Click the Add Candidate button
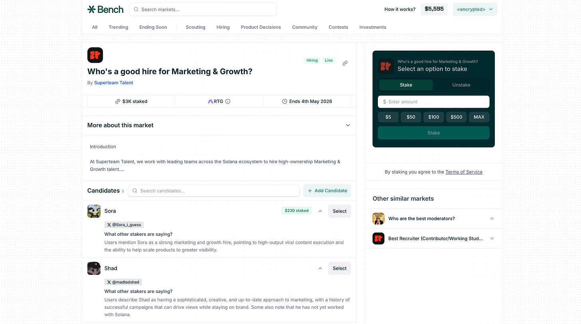This screenshot has width=581, height=324. click(x=327, y=191)
